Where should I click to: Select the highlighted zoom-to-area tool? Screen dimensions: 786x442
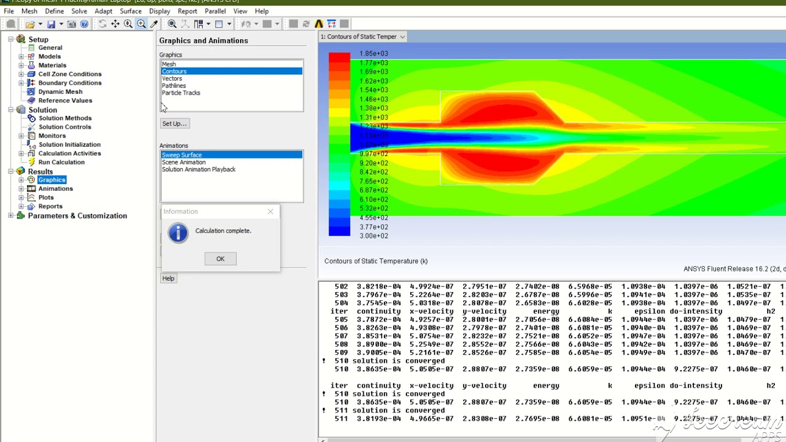click(x=141, y=24)
